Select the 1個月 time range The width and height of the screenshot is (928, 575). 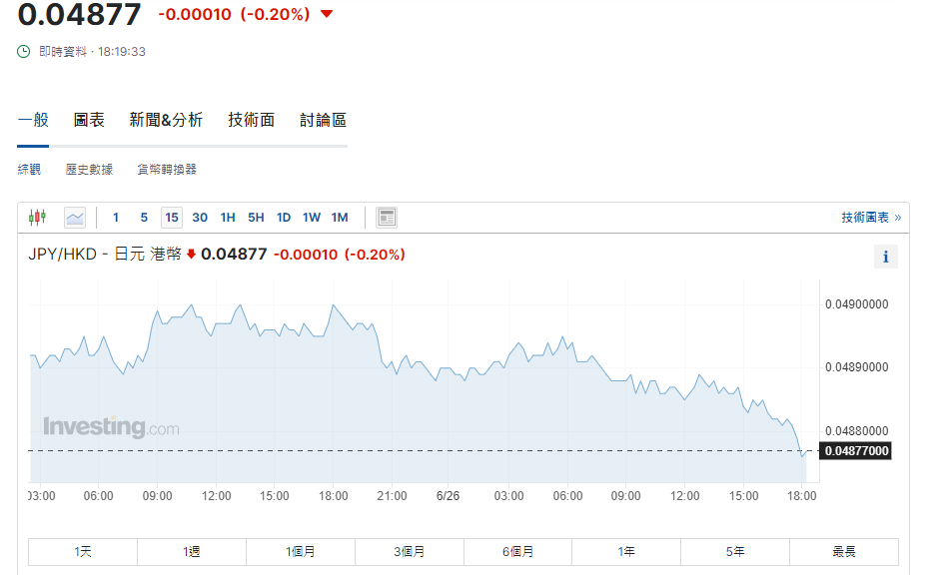point(301,551)
